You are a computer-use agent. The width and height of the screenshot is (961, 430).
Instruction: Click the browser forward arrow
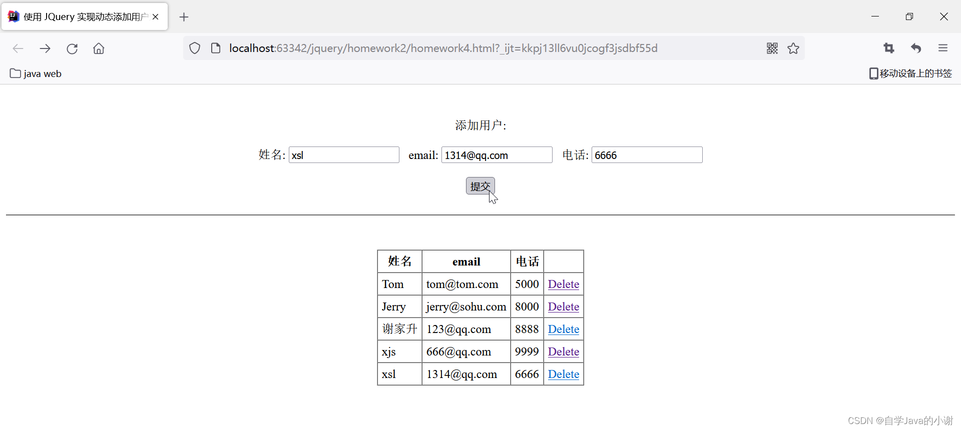click(45, 48)
